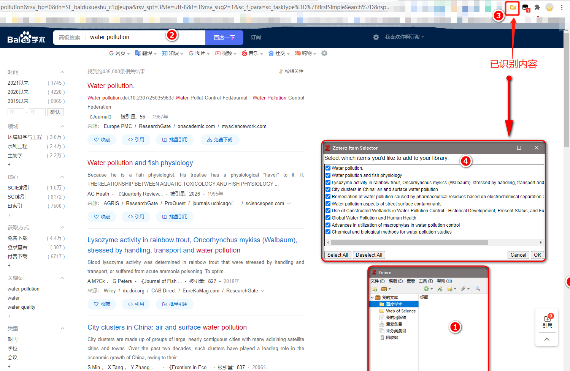Open the 翻译 nav item
Screen dimensions: 570x371
coord(146,53)
